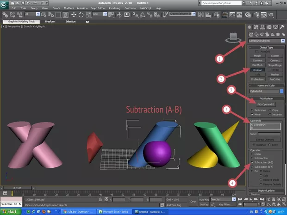Select the Union operation radio button
Image resolution: width=287 pixels, height=215 pixels.
(251, 154)
